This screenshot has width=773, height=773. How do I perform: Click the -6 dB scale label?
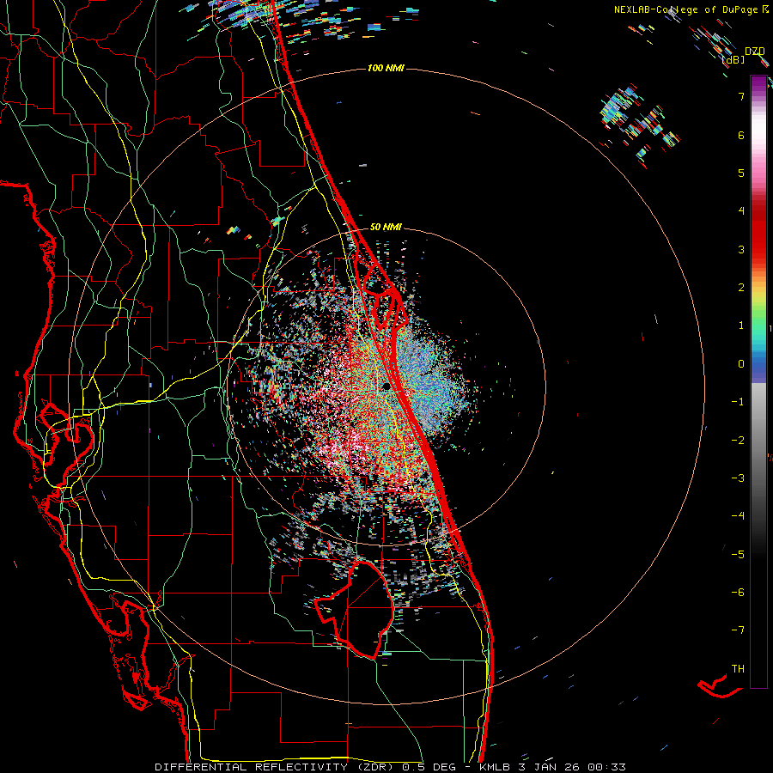coord(738,593)
